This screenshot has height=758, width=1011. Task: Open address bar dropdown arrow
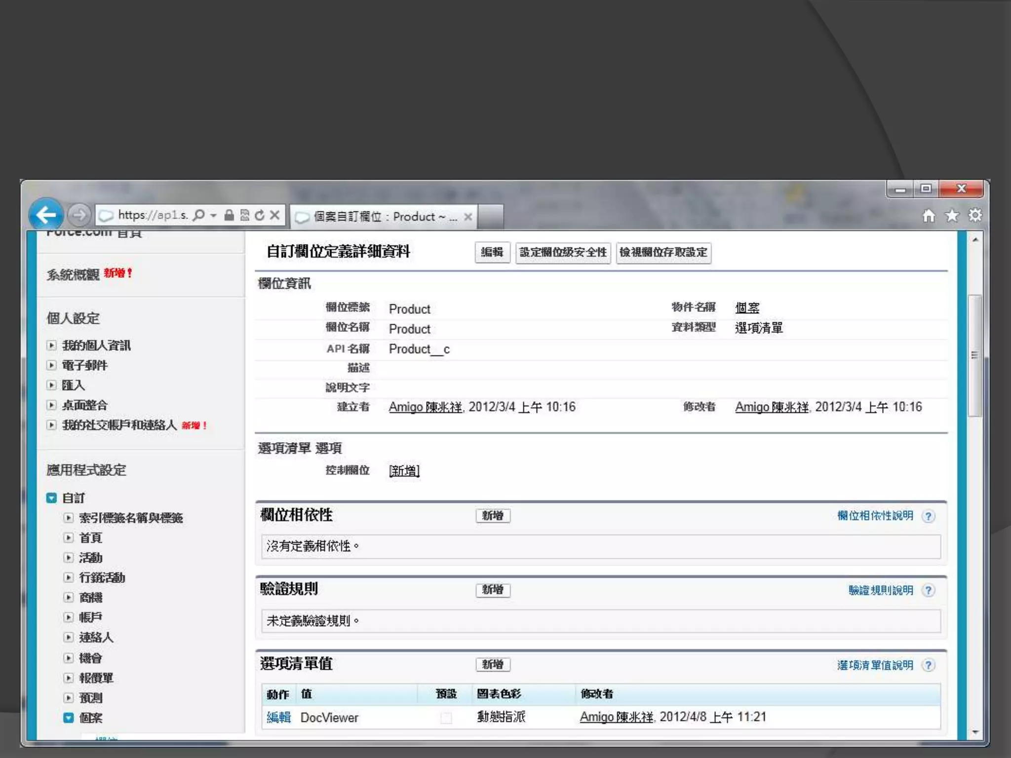(x=213, y=215)
